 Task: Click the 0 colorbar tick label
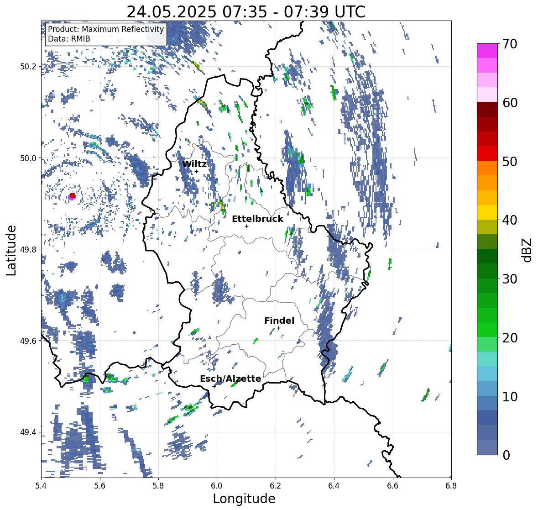coord(506,455)
